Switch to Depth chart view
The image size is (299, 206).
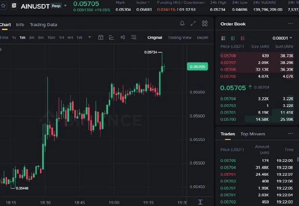(203, 38)
